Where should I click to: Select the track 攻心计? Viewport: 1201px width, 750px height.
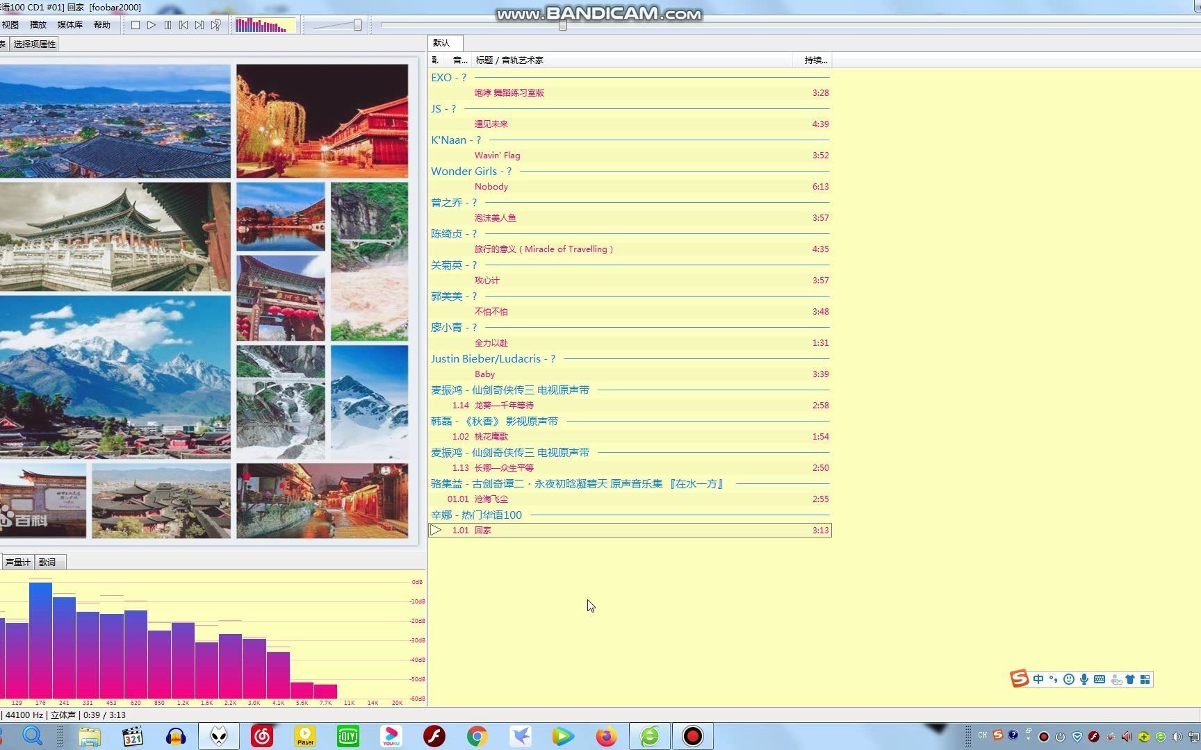(x=630, y=281)
